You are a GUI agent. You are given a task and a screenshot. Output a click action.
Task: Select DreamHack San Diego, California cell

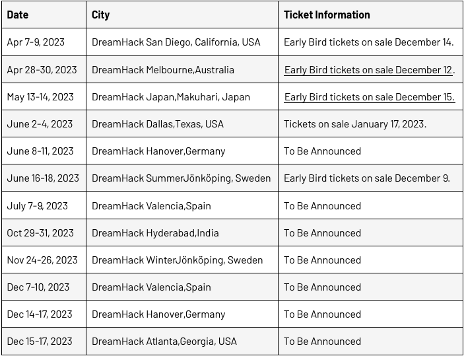tap(182, 42)
